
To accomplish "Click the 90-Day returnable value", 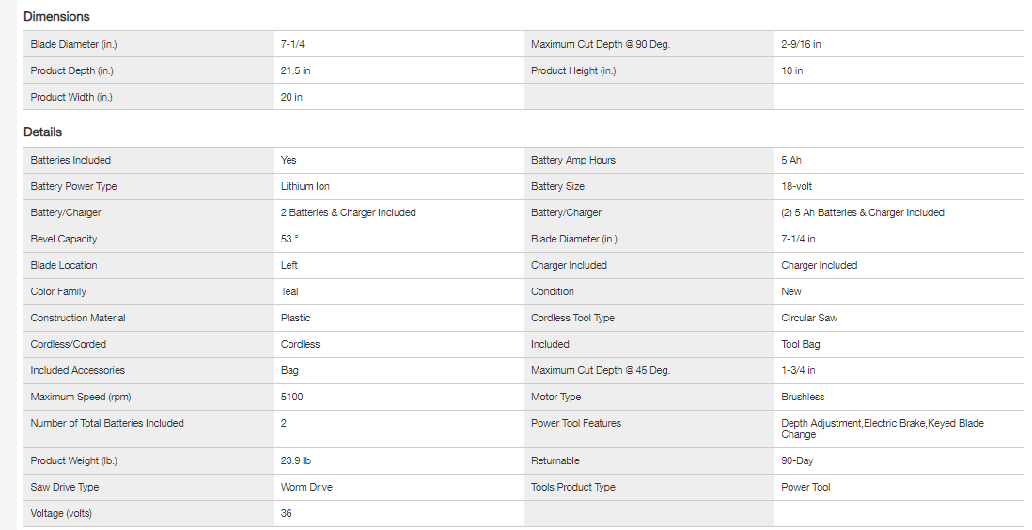I will (x=799, y=460).
